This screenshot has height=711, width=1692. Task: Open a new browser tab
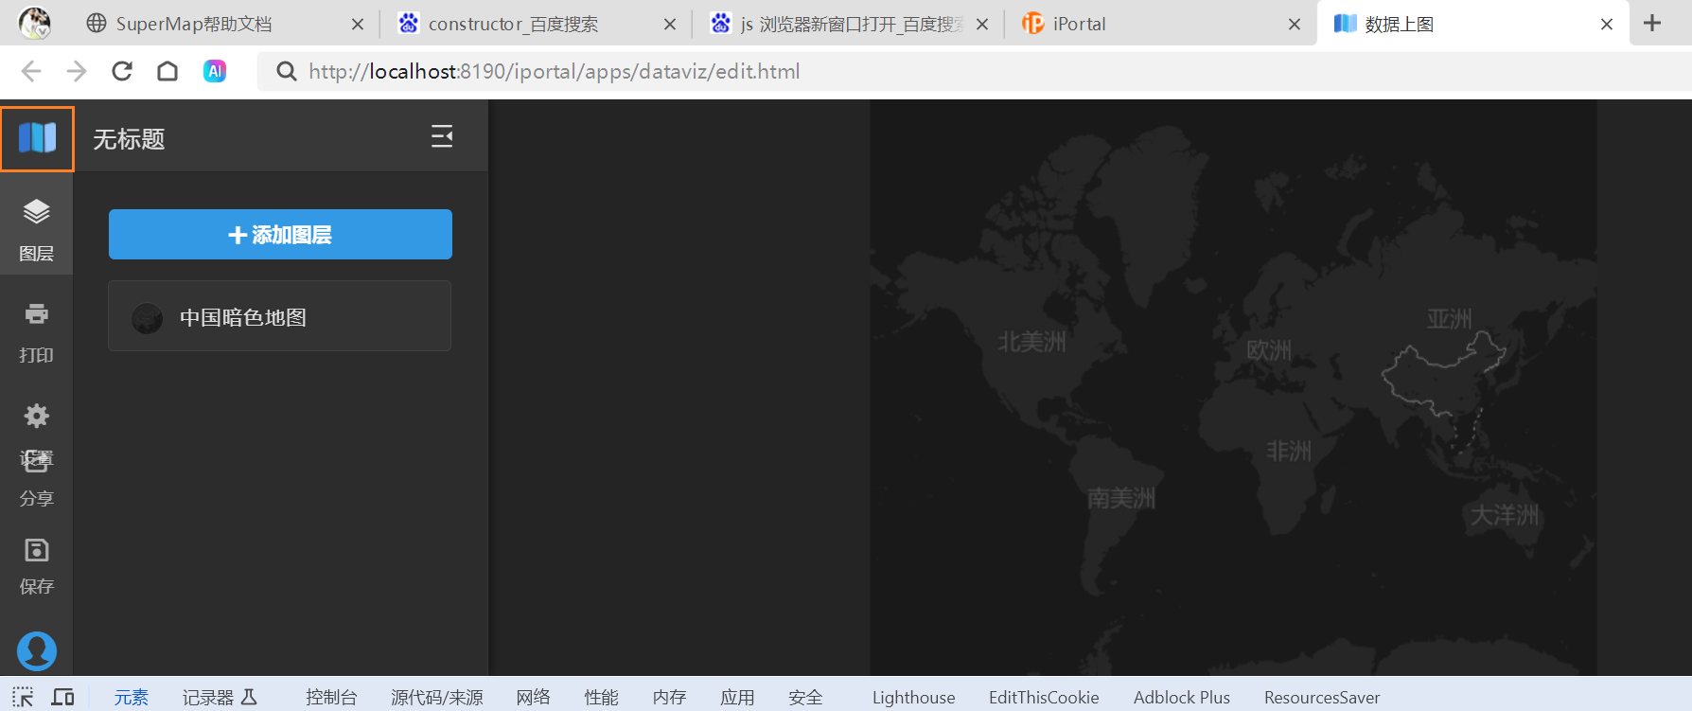point(1652,24)
